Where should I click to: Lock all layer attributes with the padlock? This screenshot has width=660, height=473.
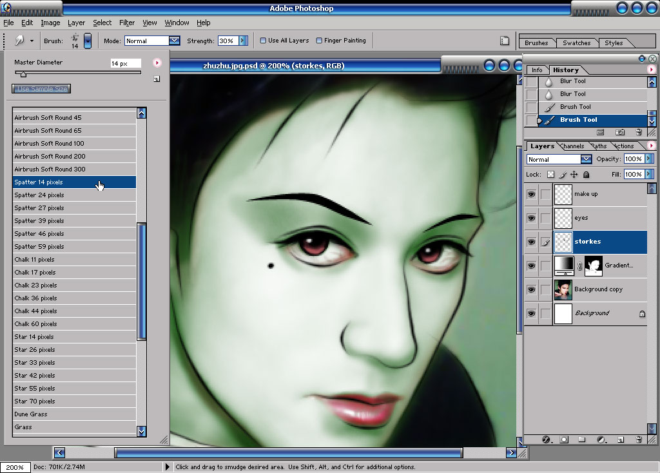(x=586, y=174)
